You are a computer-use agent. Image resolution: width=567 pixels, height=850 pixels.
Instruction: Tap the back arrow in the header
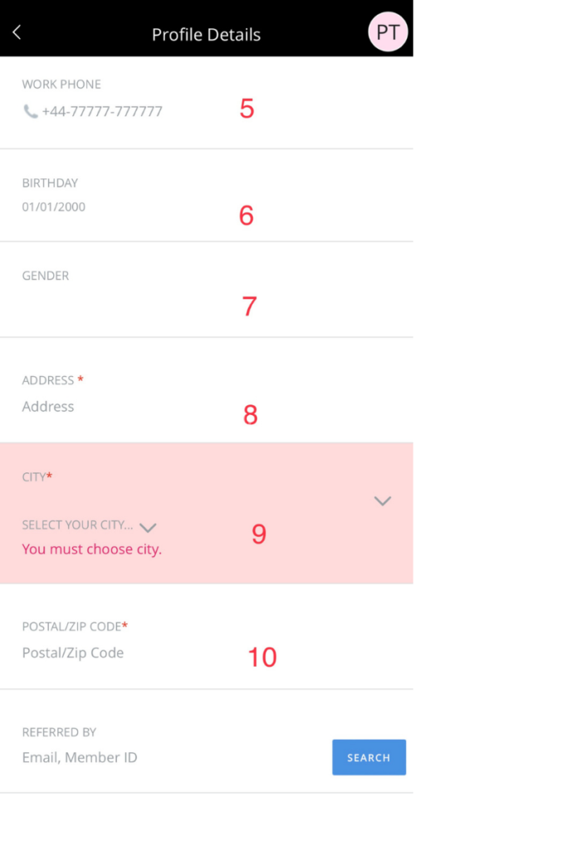point(17,32)
